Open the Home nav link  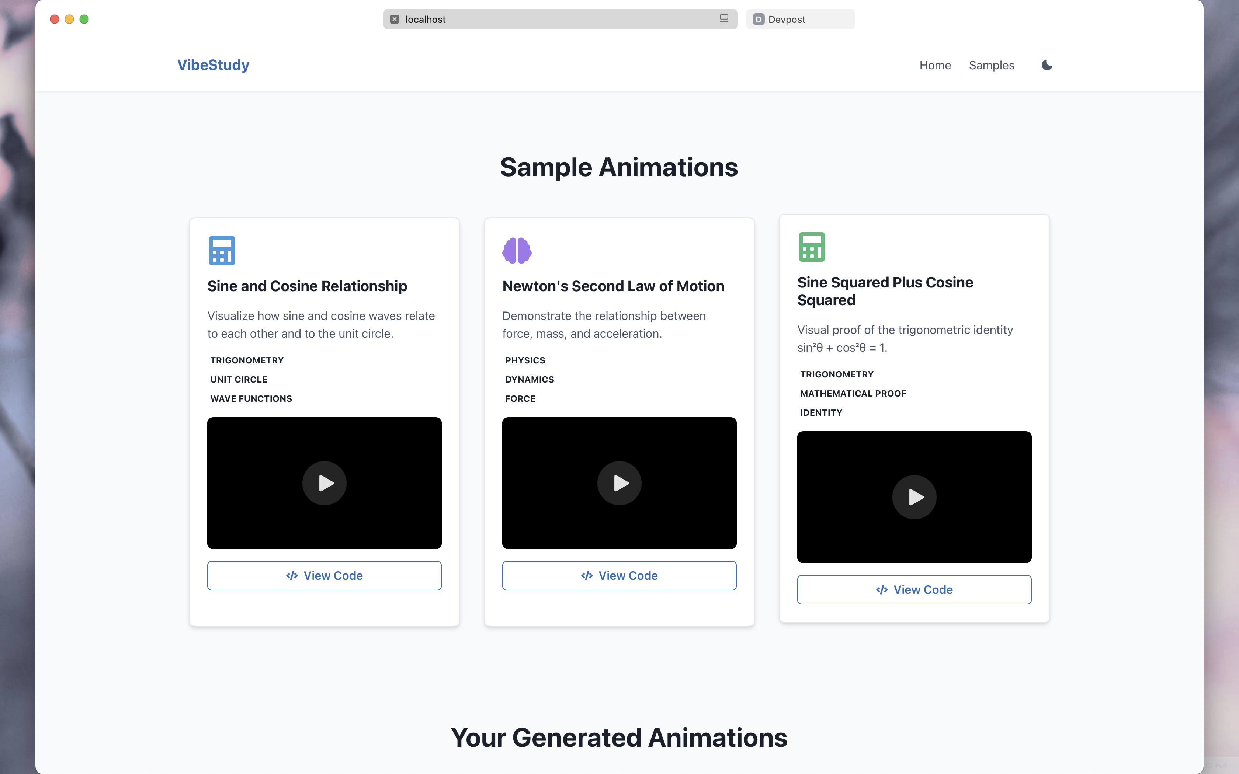pyautogui.click(x=935, y=65)
